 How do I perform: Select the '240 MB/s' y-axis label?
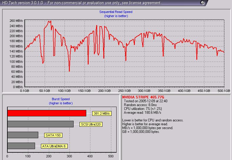(x=16, y=26)
